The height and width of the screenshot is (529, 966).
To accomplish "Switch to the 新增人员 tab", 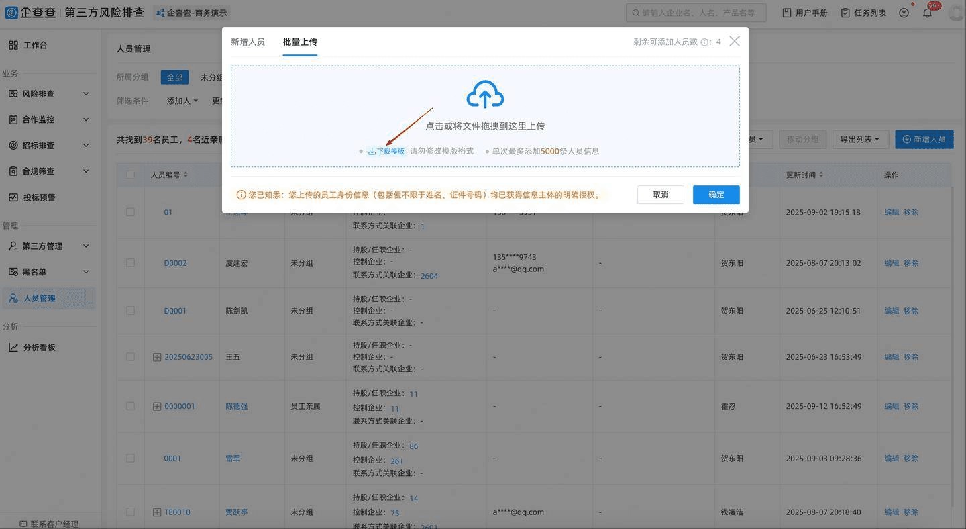I will click(x=248, y=42).
